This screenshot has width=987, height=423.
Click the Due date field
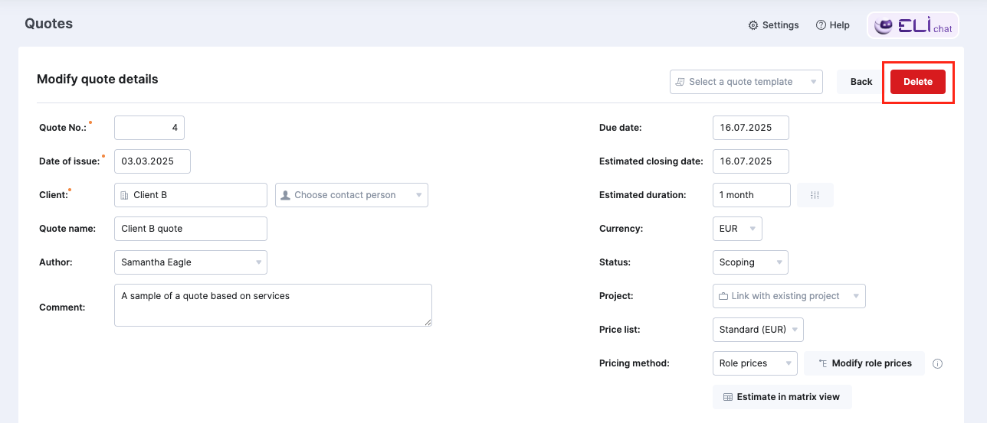click(751, 128)
